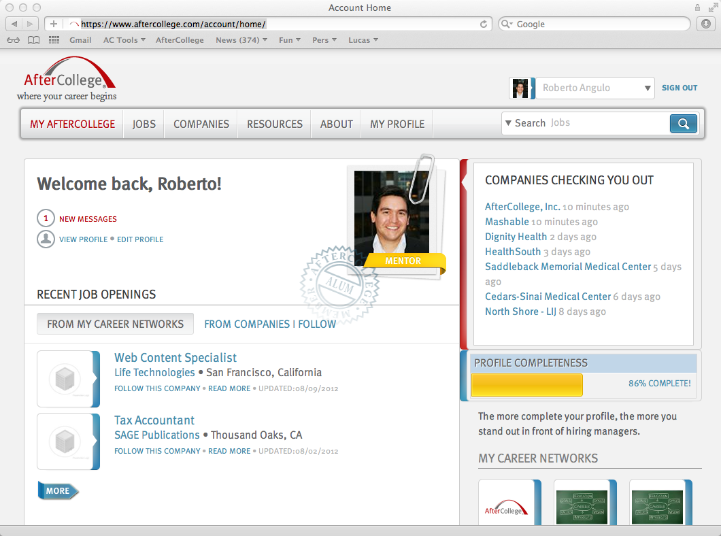Open New Messages link

click(x=88, y=219)
